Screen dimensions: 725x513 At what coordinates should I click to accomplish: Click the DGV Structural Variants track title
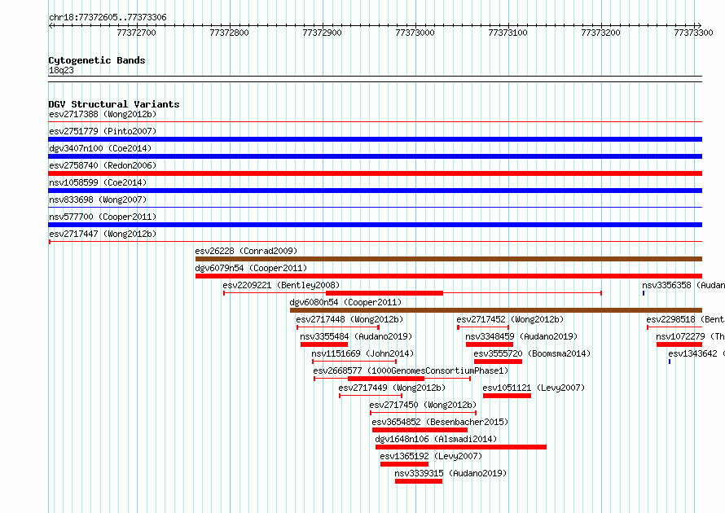click(x=114, y=104)
